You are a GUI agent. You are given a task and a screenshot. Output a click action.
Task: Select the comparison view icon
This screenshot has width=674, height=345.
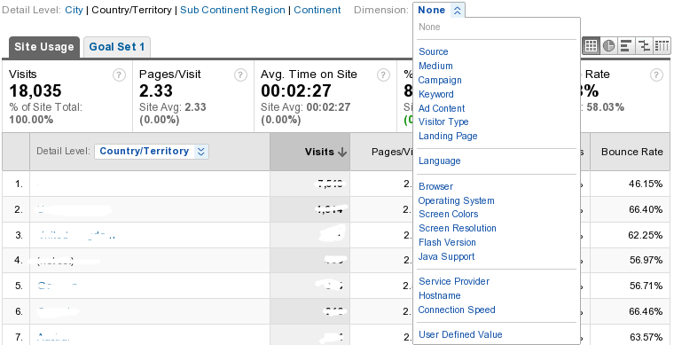coord(644,45)
